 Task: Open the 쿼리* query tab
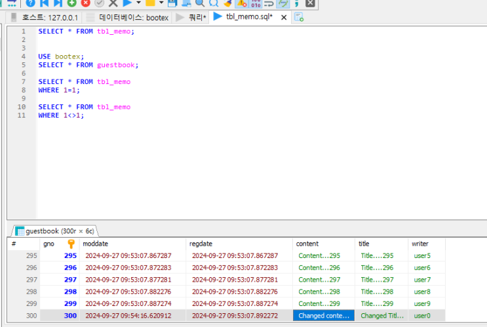tap(191, 18)
